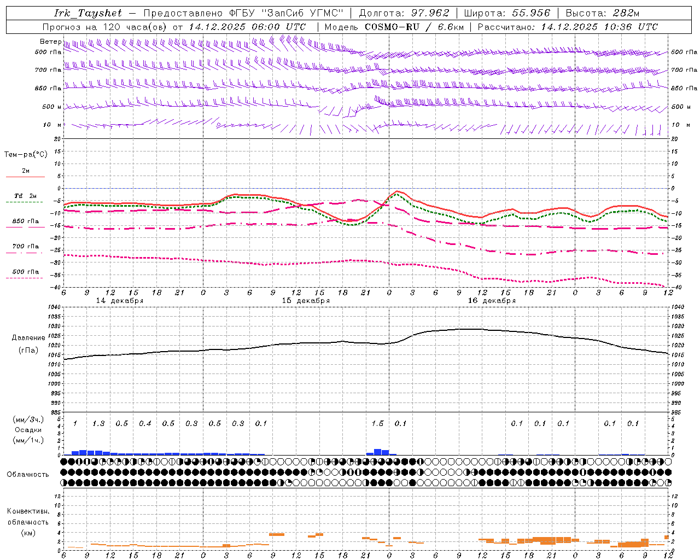Select the Рассчитано: 14.12.2025 10:36 UTC text
Screen dimensions: 700x560
tap(568, 27)
